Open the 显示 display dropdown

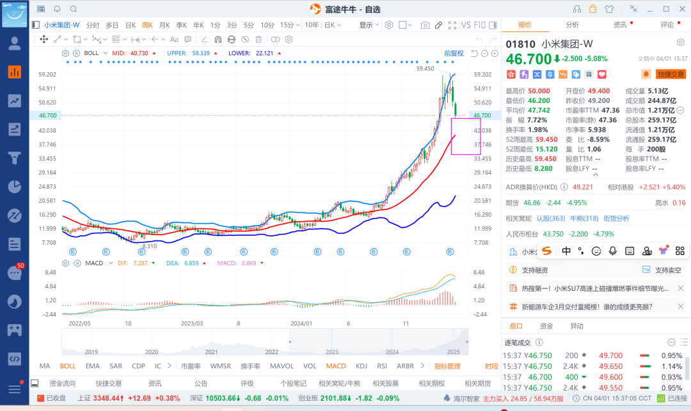[x=369, y=25]
